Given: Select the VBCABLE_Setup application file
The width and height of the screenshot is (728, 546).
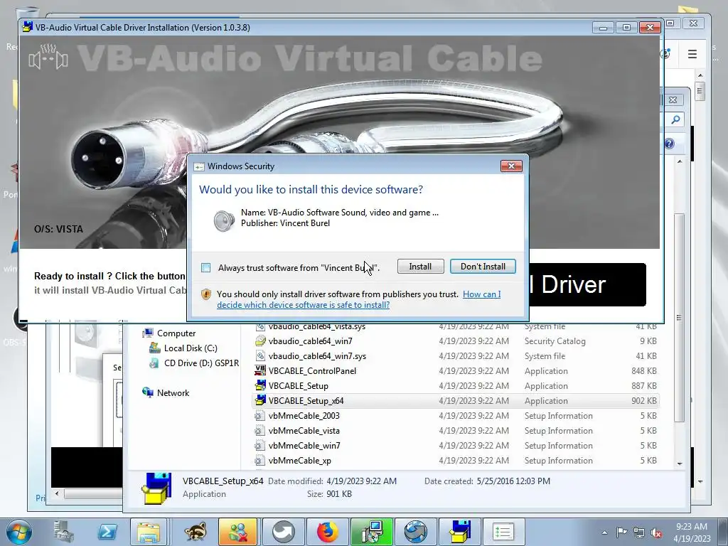Looking at the screenshot, I should pos(455,386).
